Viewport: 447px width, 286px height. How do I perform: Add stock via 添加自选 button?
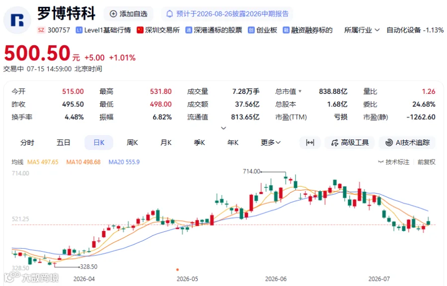click(129, 14)
